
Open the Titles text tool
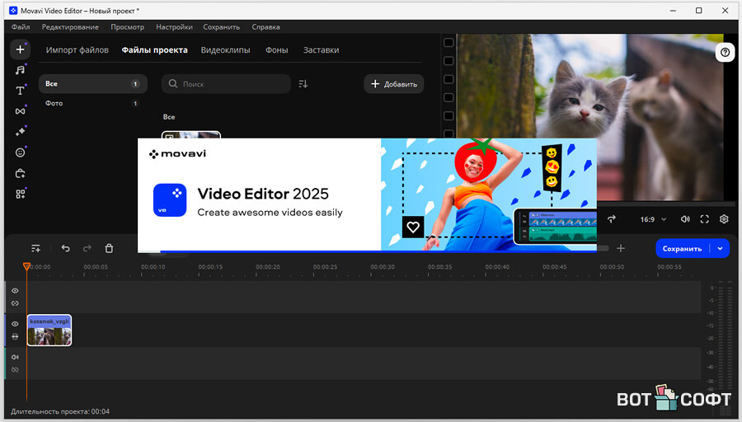[x=20, y=91]
